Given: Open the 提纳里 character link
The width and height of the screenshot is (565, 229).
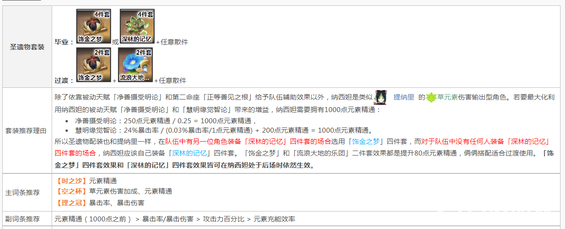Looking at the screenshot, I should pyautogui.click(x=404, y=97).
